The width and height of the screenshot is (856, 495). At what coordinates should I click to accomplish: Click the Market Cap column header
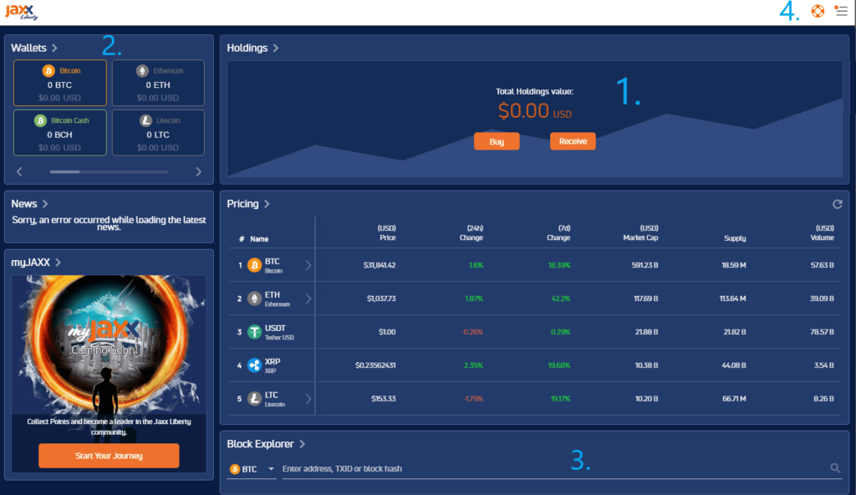[x=640, y=232]
